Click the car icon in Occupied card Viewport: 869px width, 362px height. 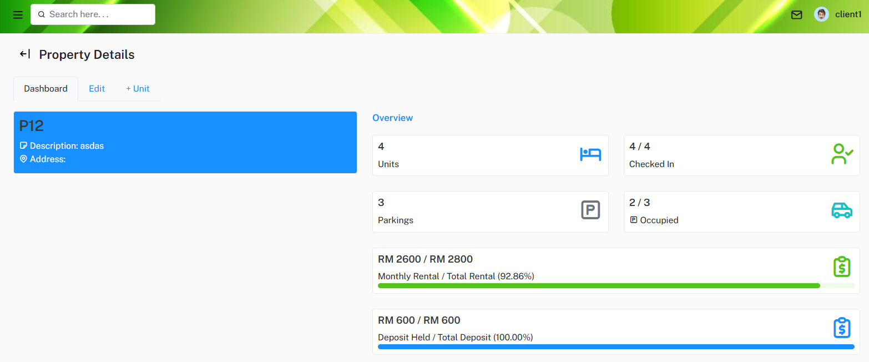coord(842,210)
